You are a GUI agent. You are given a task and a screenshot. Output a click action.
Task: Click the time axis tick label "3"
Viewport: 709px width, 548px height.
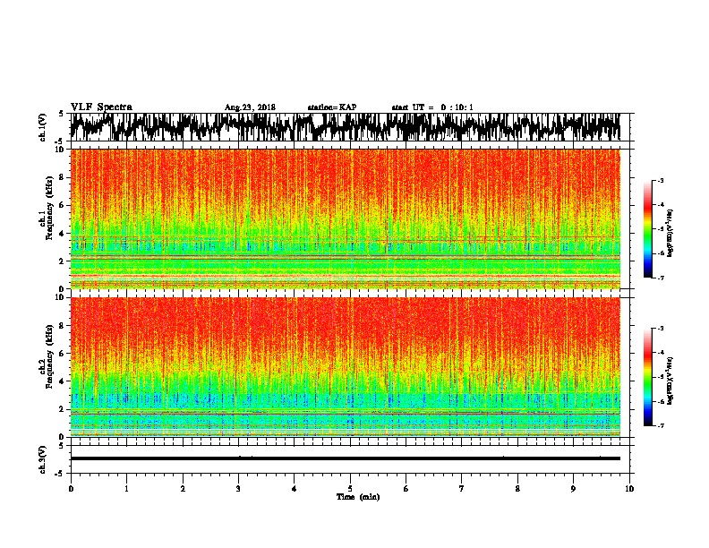click(238, 489)
